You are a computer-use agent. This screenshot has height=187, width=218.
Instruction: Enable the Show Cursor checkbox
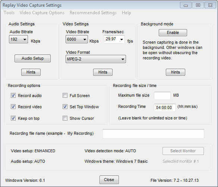coord(65,118)
